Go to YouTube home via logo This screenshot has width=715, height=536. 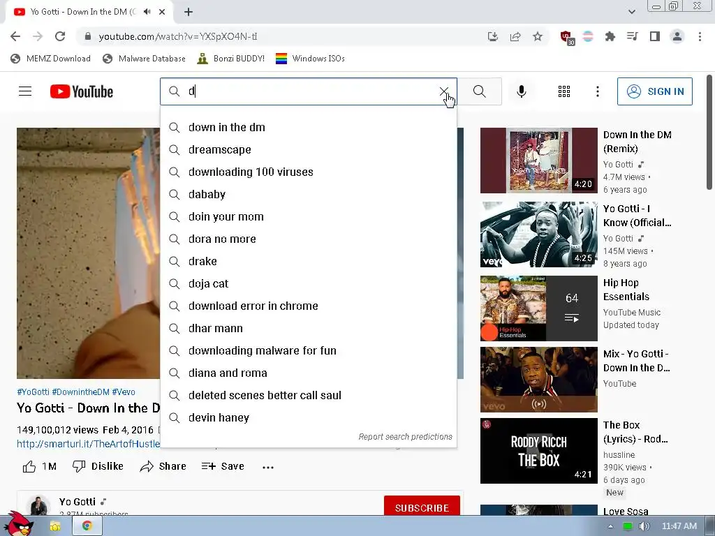pyautogui.click(x=82, y=91)
